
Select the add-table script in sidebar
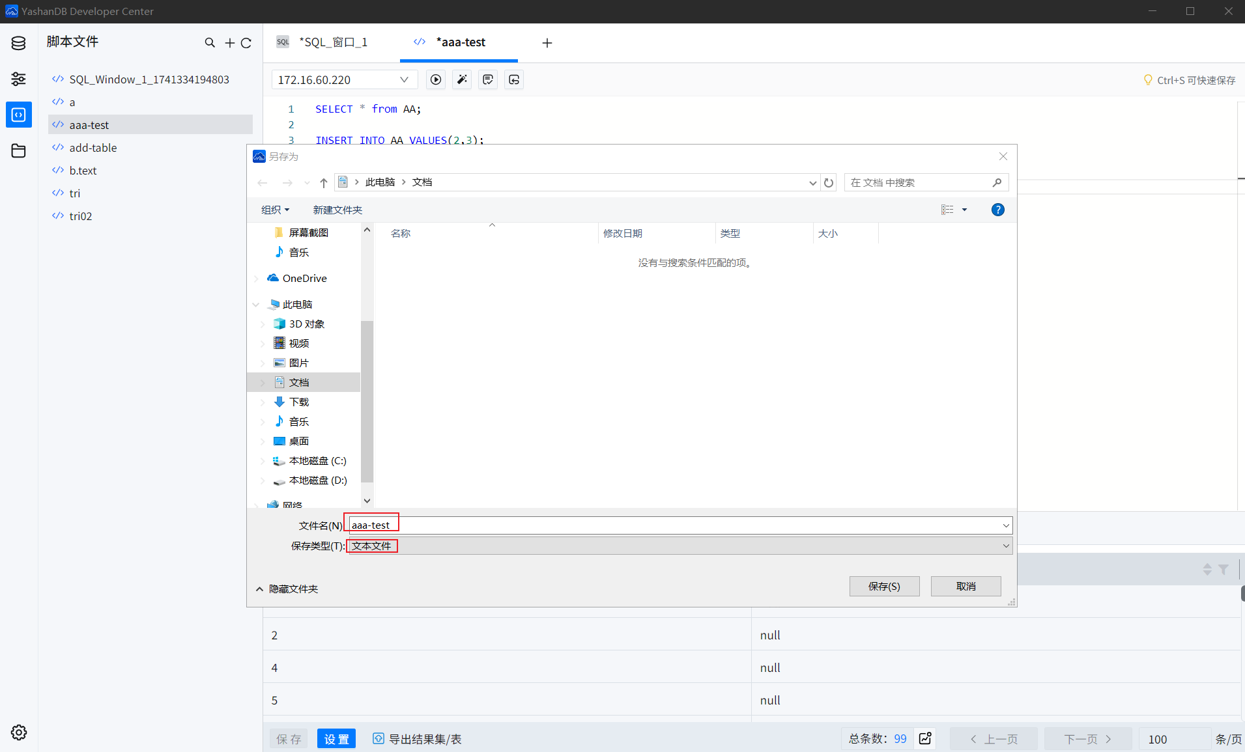[x=93, y=148]
